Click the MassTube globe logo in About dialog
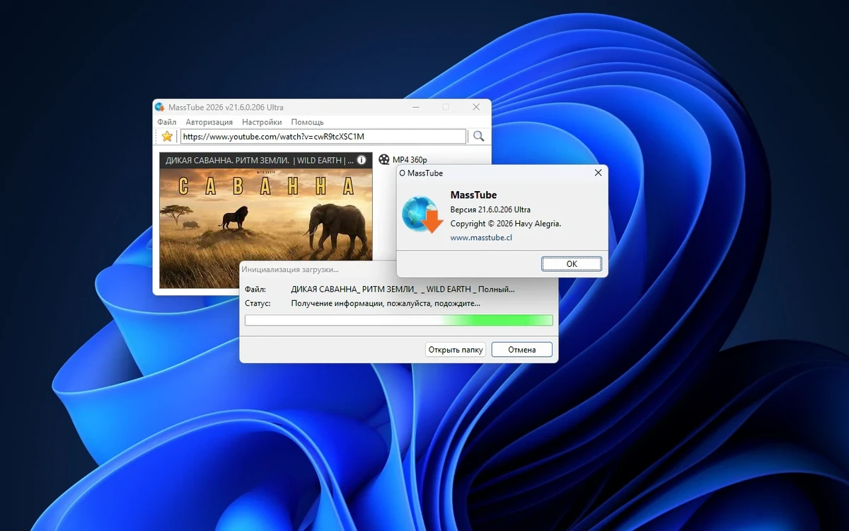Image resolution: width=849 pixels, height=531 pixels. (x=421, y=215)
